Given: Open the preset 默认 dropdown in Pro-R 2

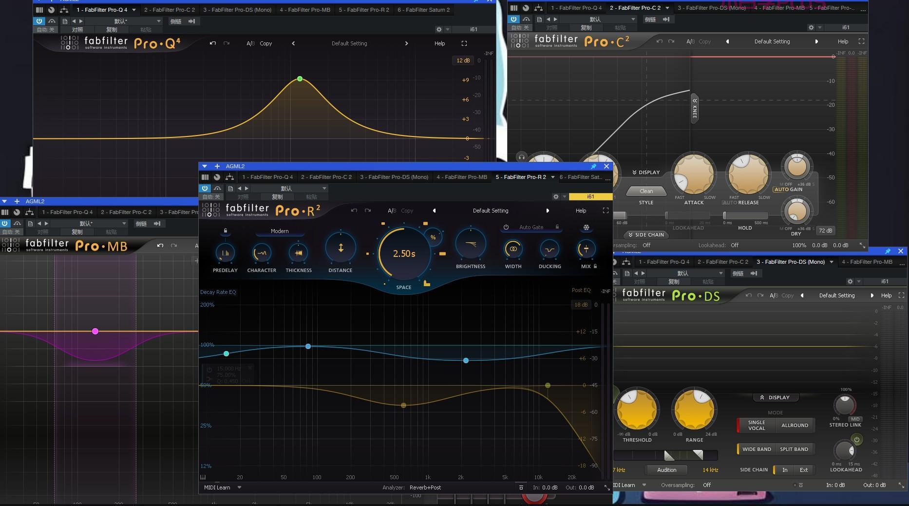Looking at the screenshot, I should tap(289, 188).
